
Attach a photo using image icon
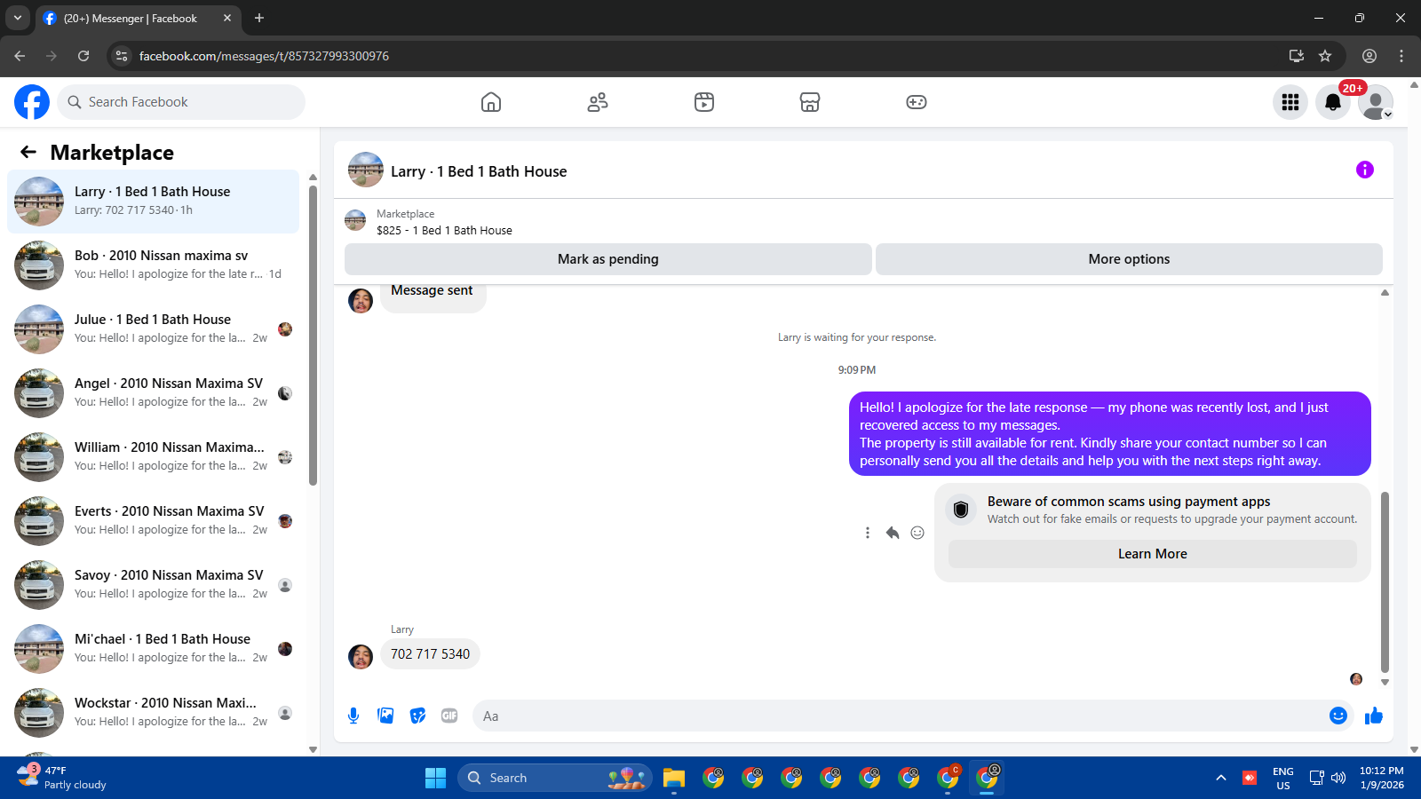point(385,716)
